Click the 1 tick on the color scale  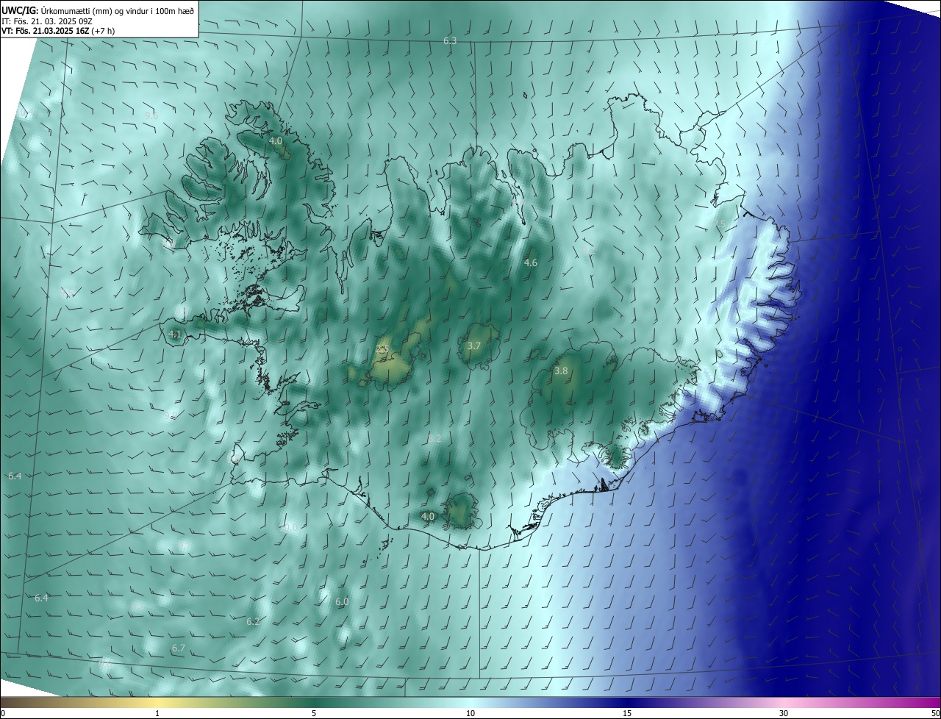coord(158,713)
